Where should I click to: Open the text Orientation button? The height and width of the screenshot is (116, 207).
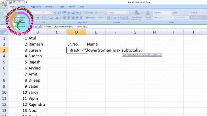tap(78, 13)
